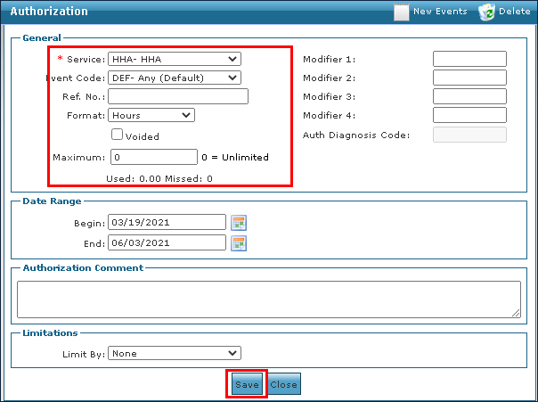Open the Service dropdown

[174, 59]
